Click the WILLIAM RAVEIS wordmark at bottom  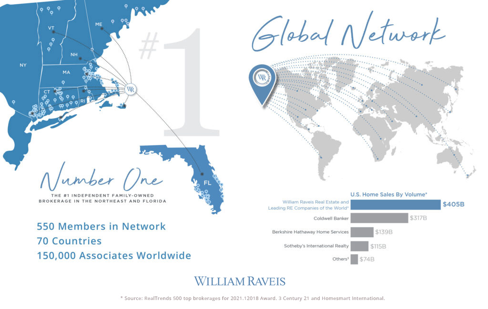(240, 281)
